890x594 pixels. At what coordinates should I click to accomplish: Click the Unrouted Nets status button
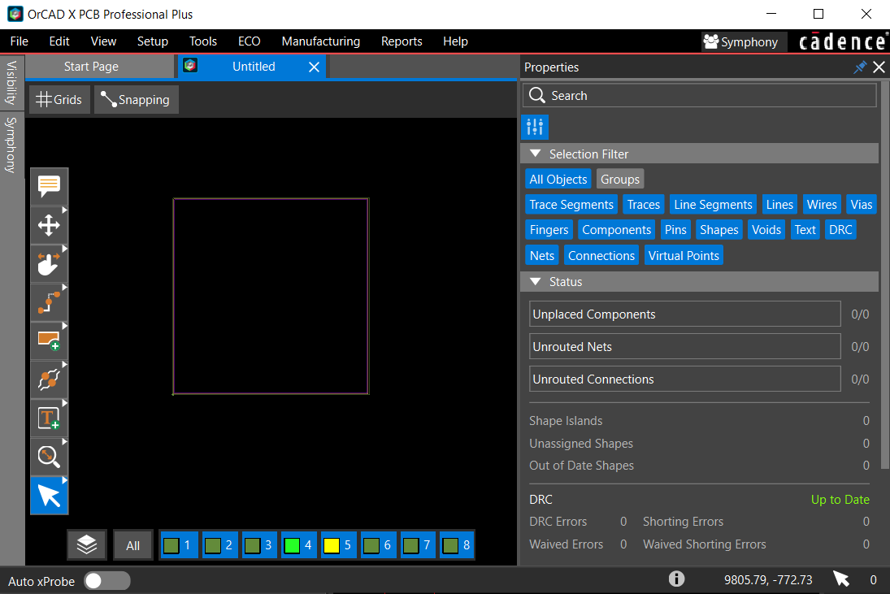pyautogui.click(x=684, y=347)
